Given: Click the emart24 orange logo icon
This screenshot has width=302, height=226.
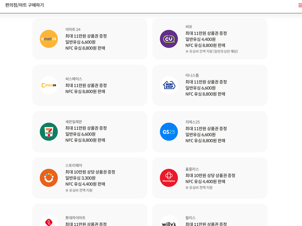Looking at the screenshot, I should click(49, 39).
